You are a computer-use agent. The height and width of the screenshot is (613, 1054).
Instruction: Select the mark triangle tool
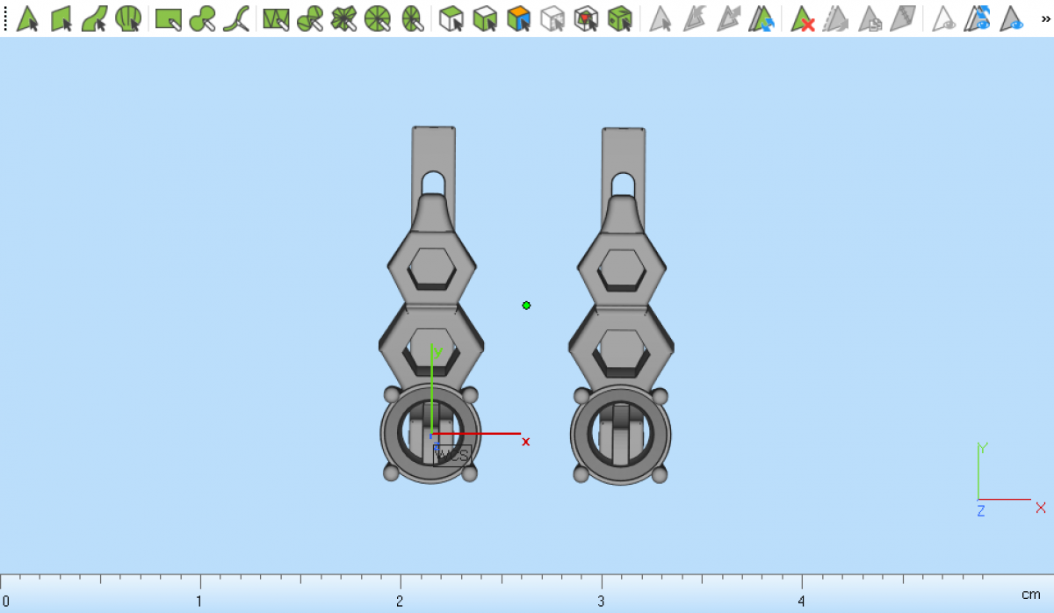click(x=28, y=18)
